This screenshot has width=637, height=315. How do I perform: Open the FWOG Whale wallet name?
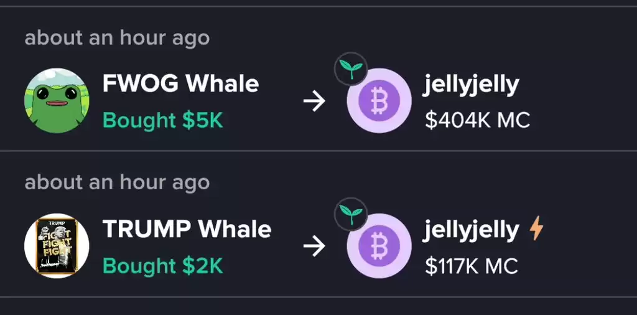[180, 84]
